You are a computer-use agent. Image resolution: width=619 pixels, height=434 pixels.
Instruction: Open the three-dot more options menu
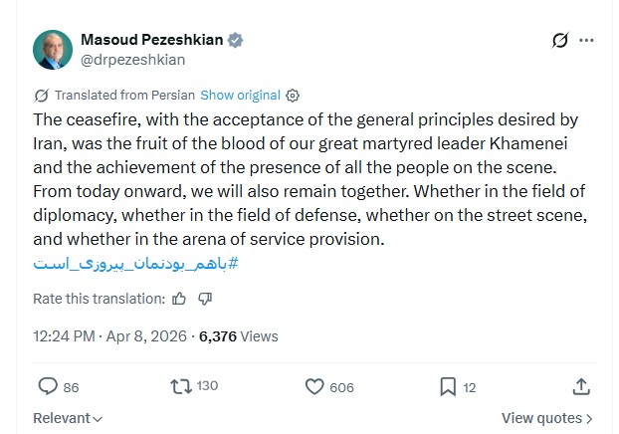[x=586, y=41]
